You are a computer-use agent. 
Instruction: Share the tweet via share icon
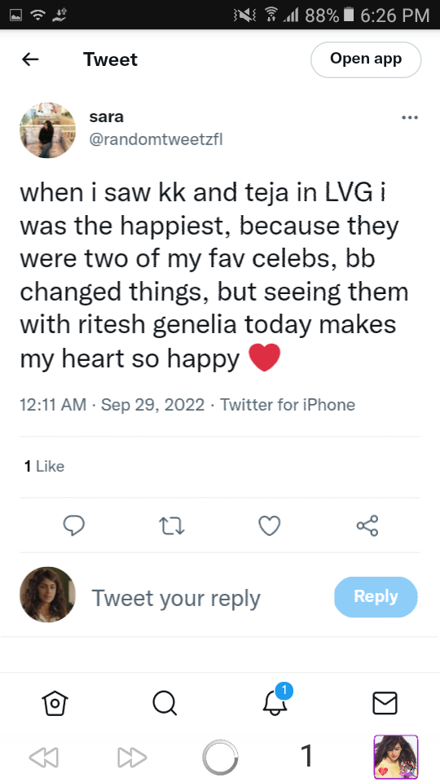coord(367,525)
